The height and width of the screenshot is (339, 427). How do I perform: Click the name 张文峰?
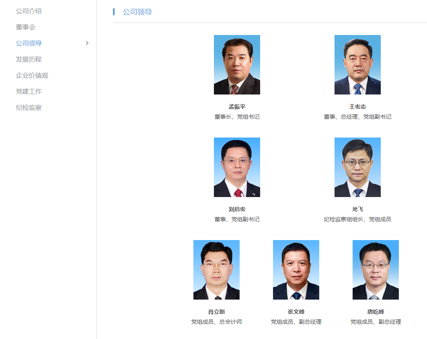pos(296,312)
